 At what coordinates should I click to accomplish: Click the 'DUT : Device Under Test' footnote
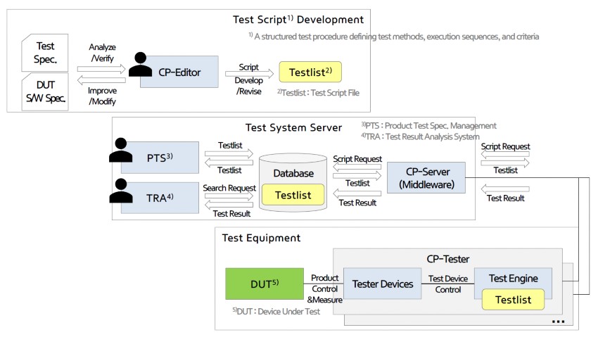click(276, 312)
